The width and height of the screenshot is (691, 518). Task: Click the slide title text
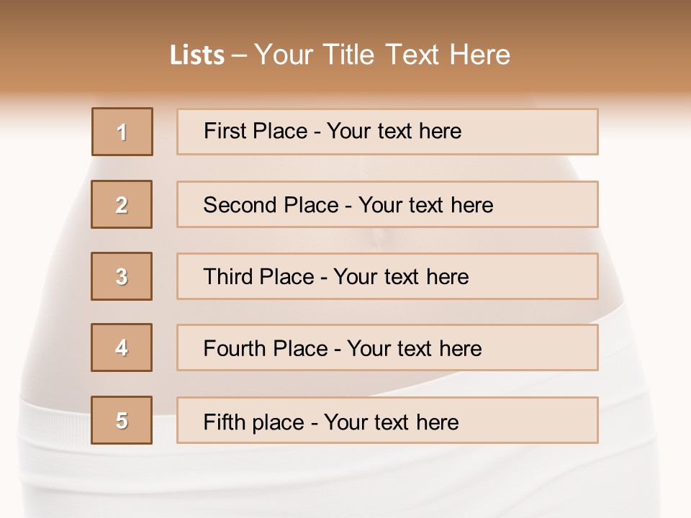coord(340,55)
